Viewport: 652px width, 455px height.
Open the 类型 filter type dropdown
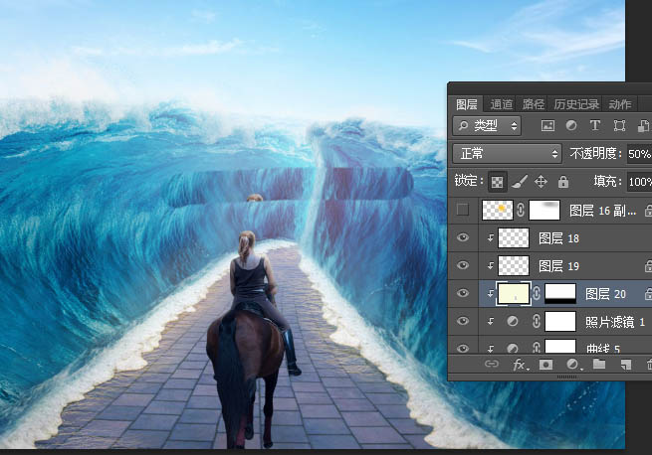487,125
